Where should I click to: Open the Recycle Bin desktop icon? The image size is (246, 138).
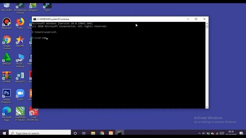[7, 7]
